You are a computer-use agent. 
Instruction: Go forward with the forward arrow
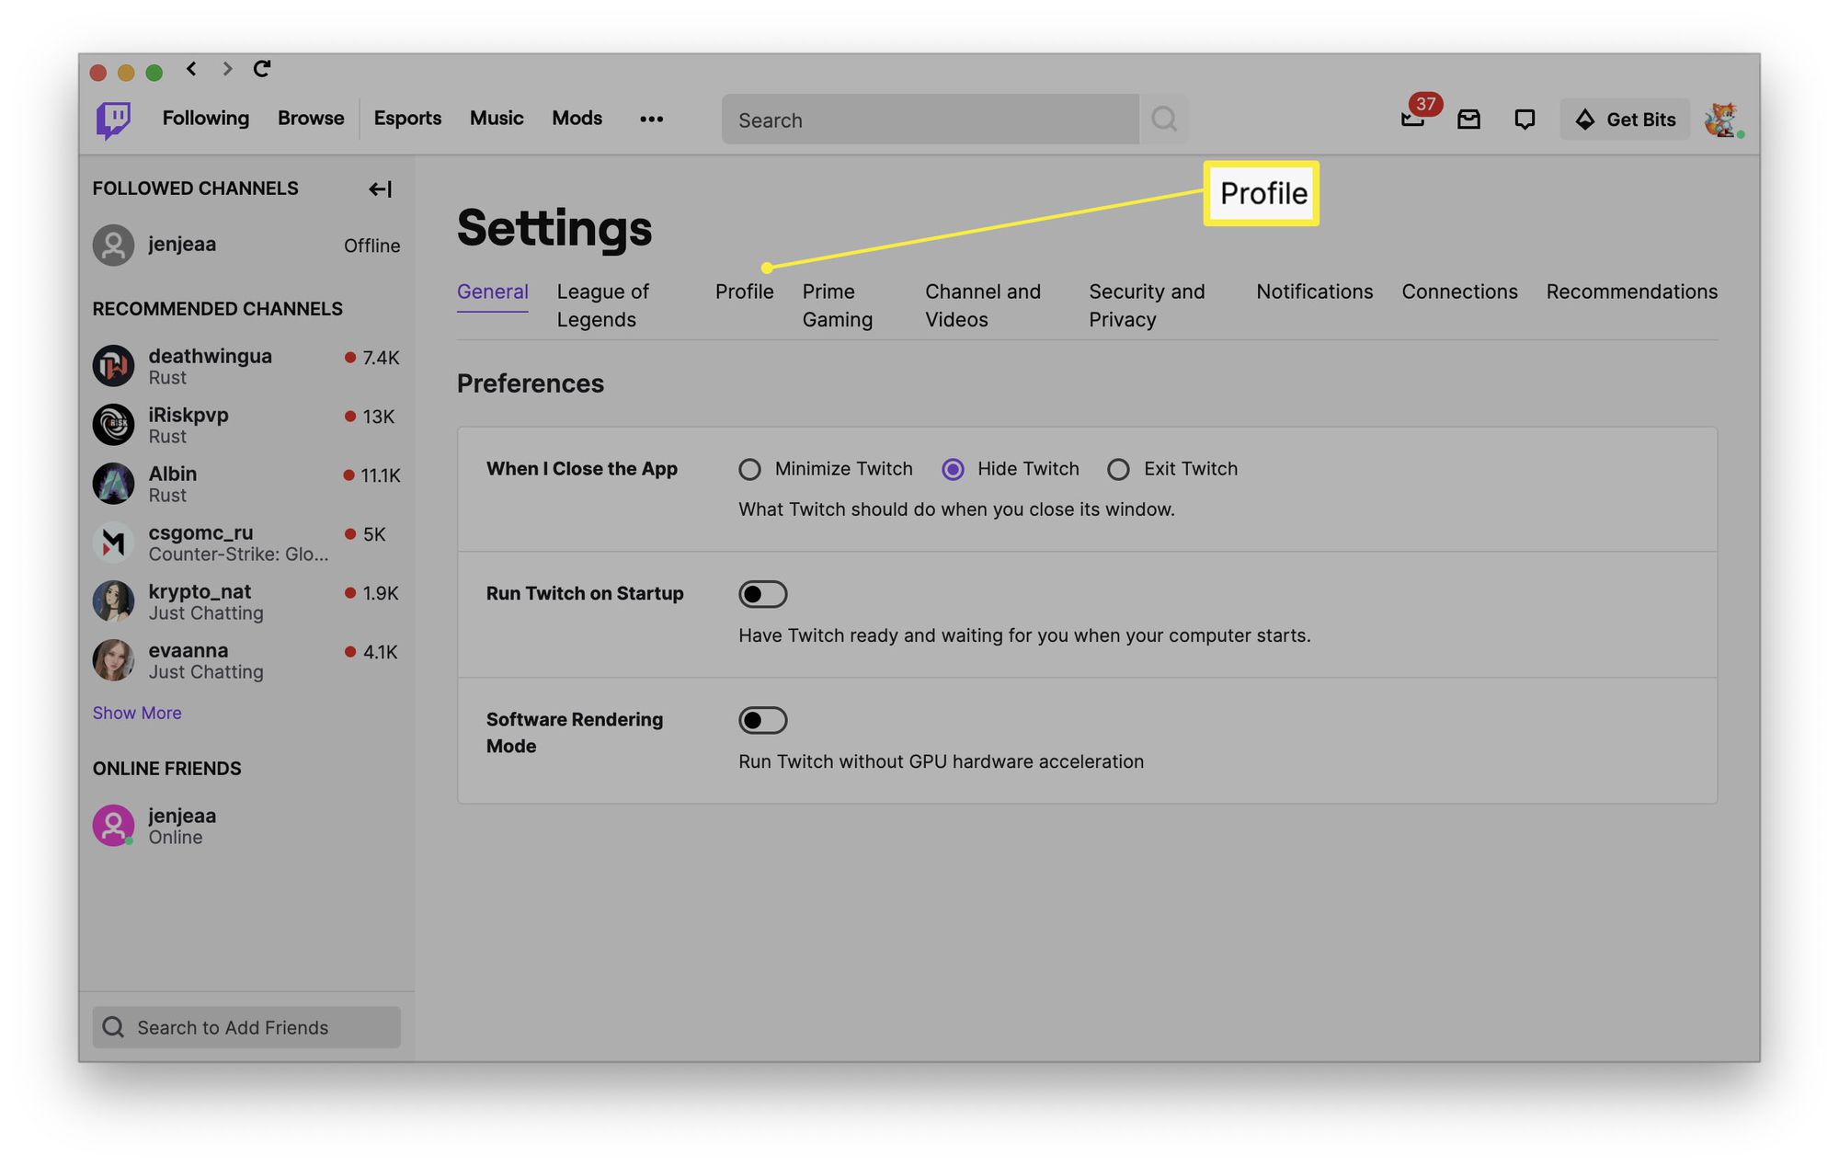[x=227, y=69]
